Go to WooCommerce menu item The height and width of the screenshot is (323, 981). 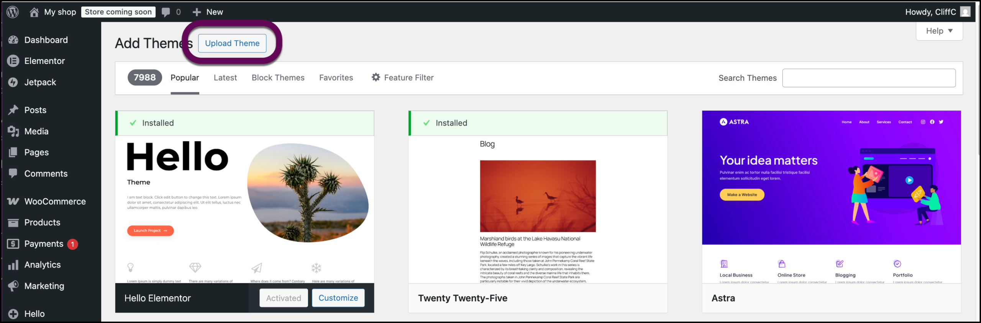coord(55,201)
